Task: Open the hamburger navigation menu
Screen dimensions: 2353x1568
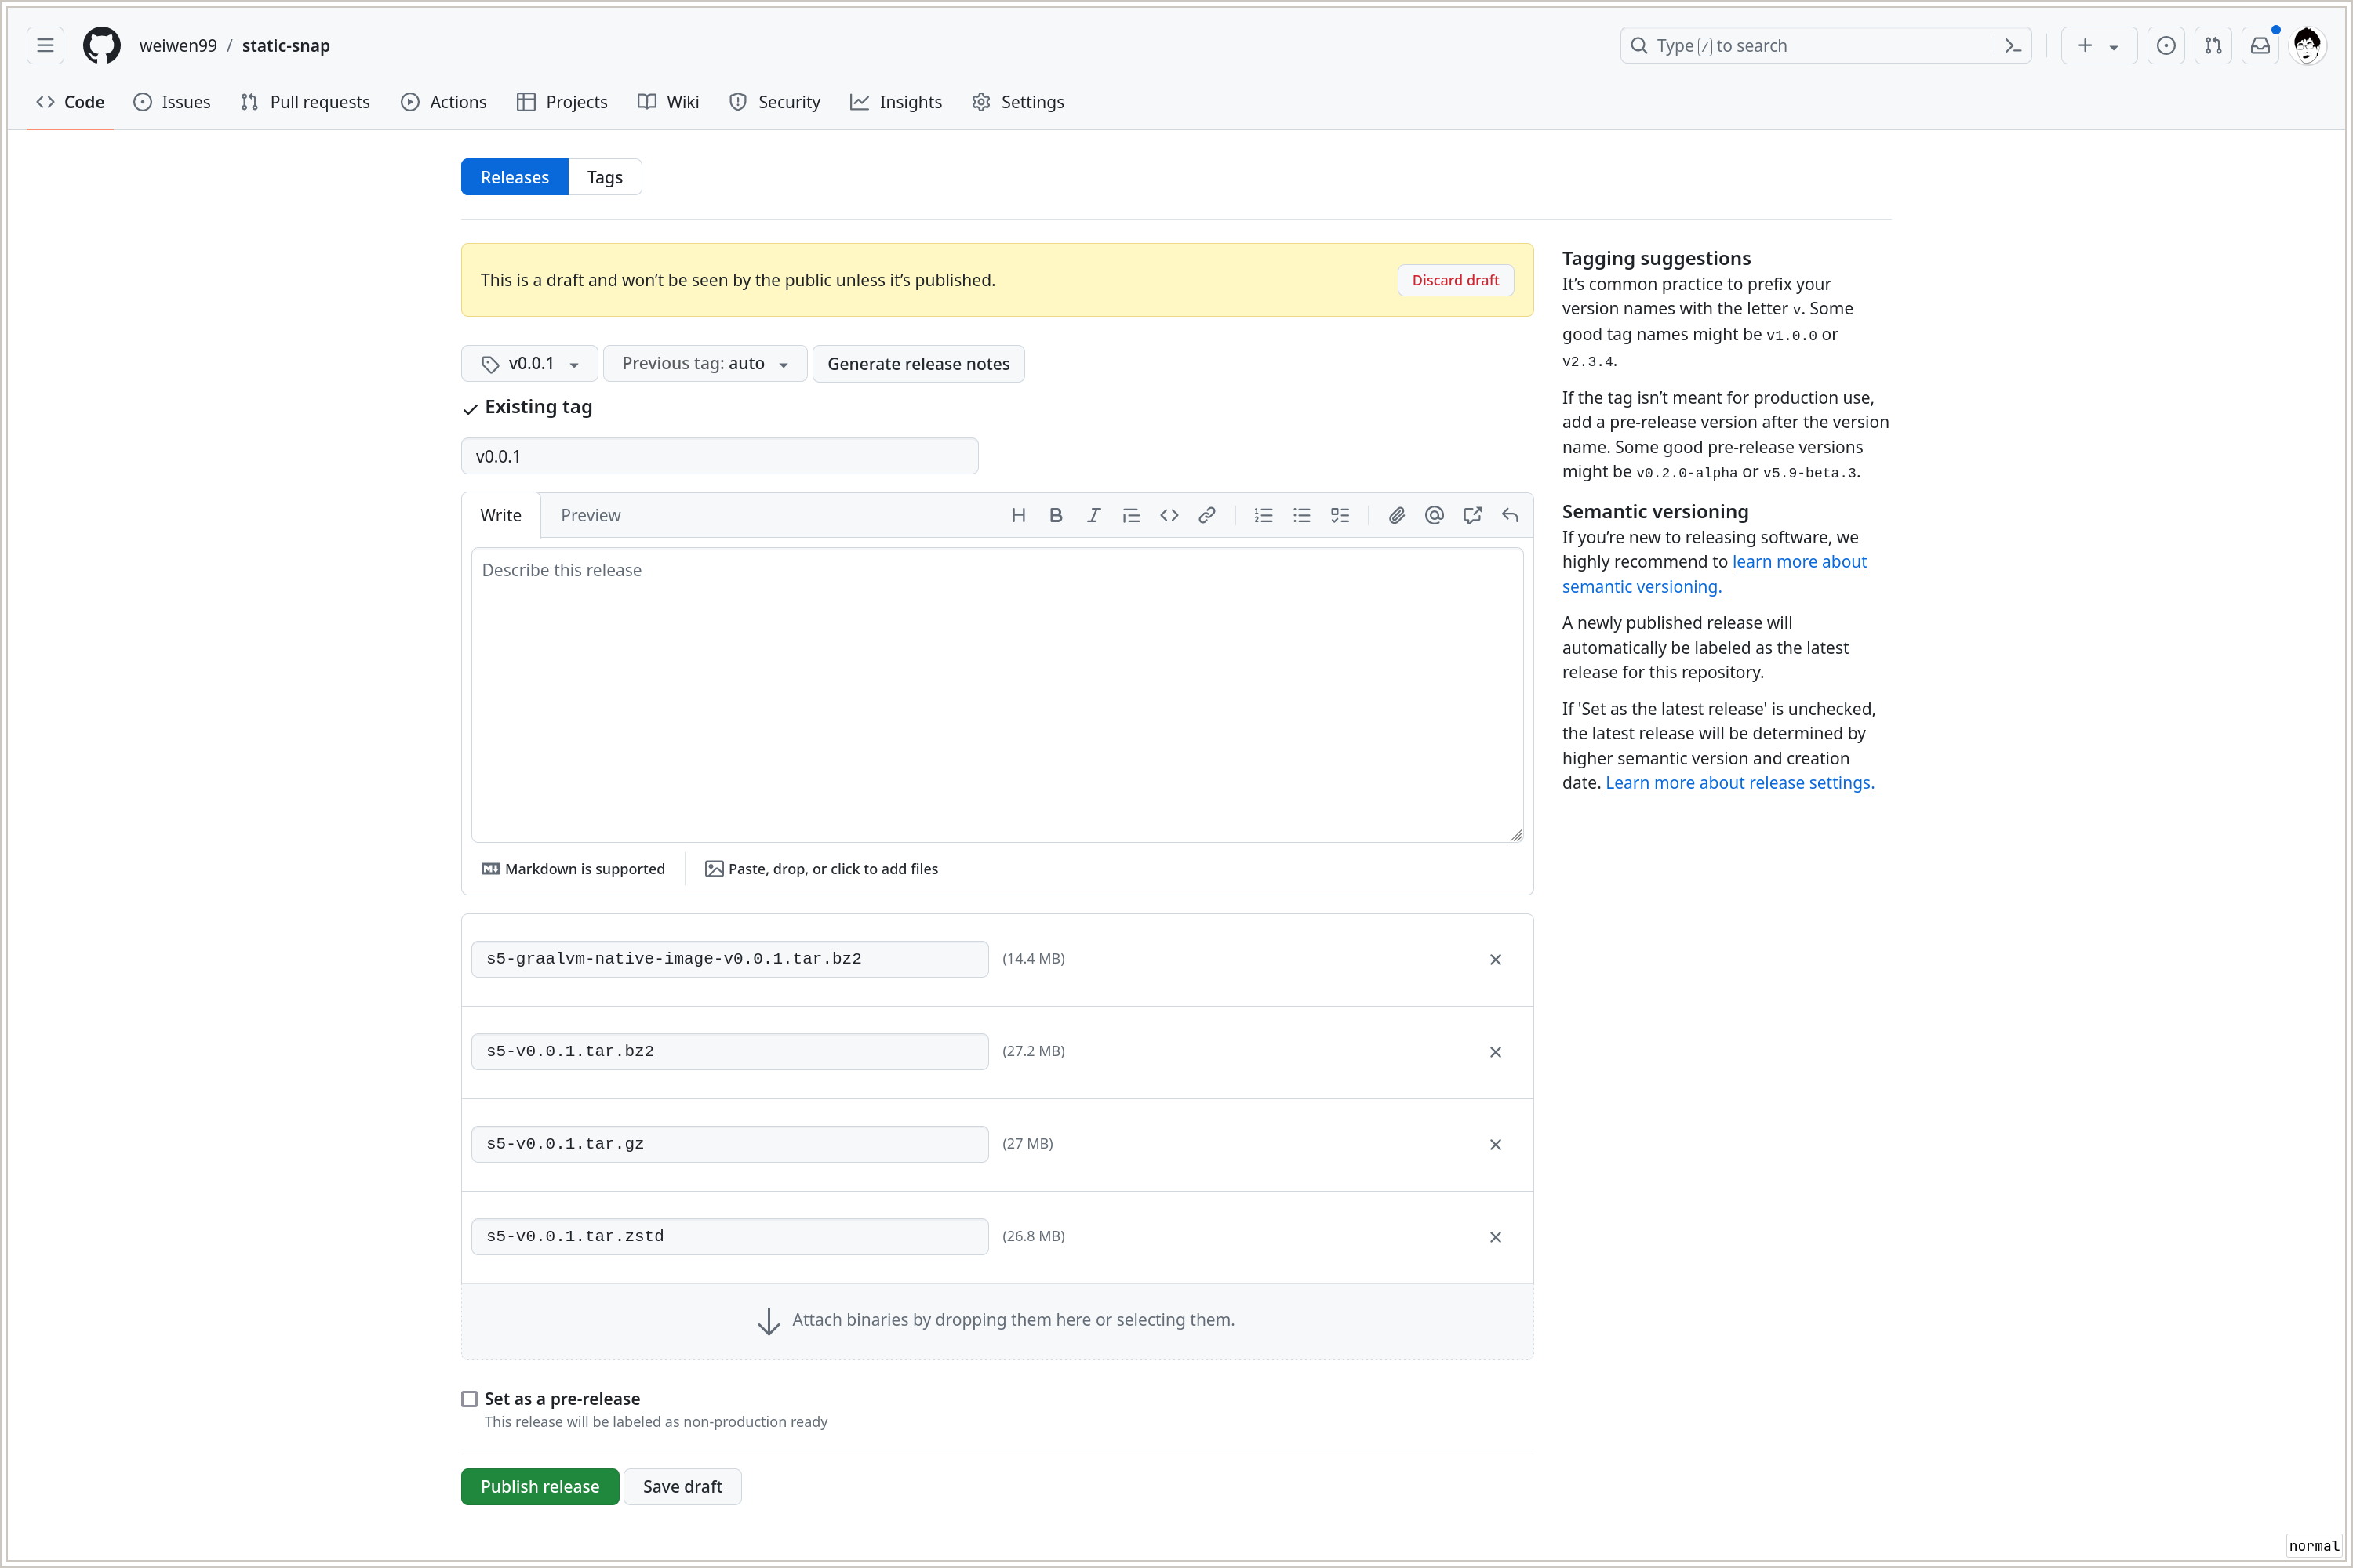Action: pos(45,45)
